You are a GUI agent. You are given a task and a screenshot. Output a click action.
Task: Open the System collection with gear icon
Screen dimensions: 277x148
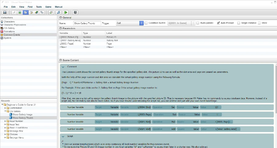pyautogui.click(x=7, y=38)
